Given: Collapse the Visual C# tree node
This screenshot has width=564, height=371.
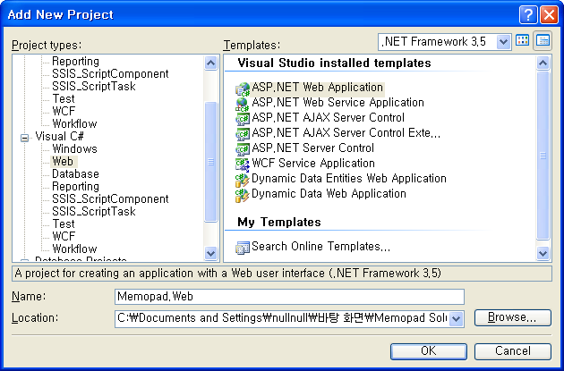Looking at the screenshot, I should [x=24, y=138].
